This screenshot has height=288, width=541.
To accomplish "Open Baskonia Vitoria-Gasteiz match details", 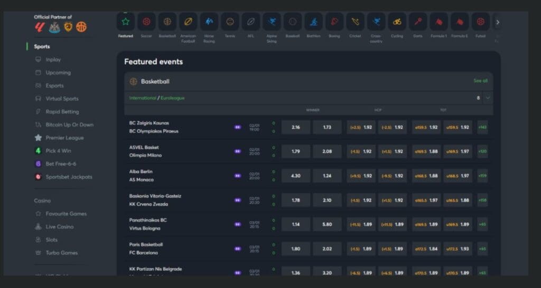I will [155, 196].
